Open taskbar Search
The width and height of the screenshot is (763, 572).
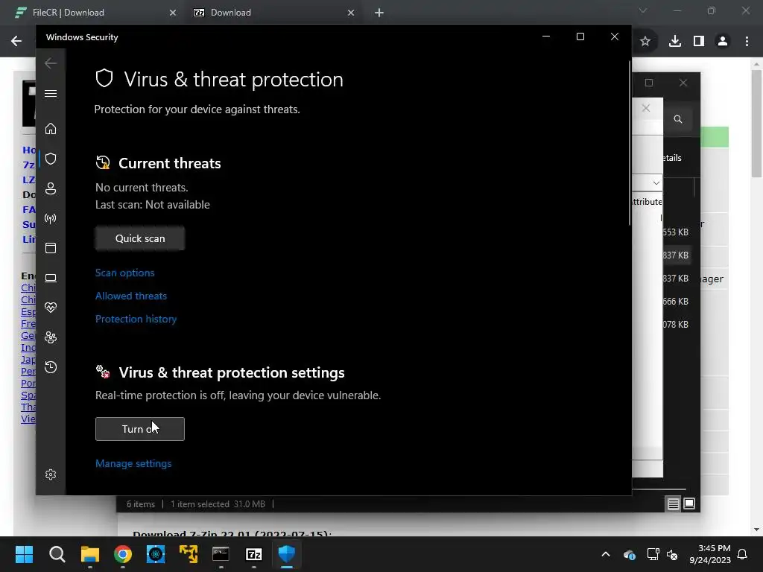click(57, 554)
